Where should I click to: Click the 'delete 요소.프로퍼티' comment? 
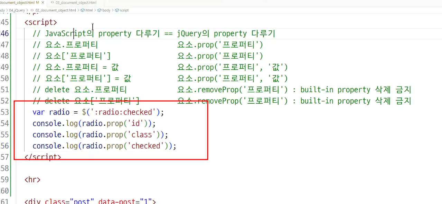pyautogui.click(x=80, y=90)
